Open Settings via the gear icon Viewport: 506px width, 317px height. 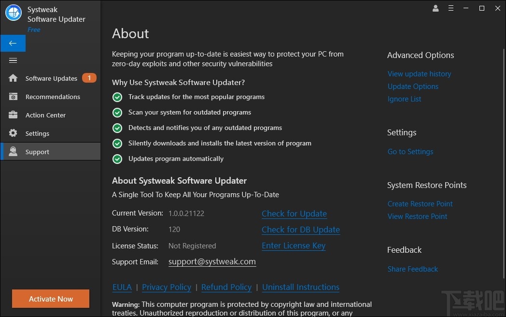[x=13, y=133]
